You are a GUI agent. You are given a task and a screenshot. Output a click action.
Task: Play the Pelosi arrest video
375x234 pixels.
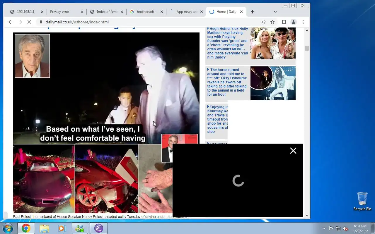point(106,88)
